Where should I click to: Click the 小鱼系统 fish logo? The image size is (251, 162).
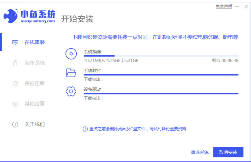tap(10, 16)
